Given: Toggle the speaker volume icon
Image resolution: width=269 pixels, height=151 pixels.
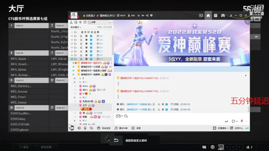Looking at the screenshot, I should point(79,128).
